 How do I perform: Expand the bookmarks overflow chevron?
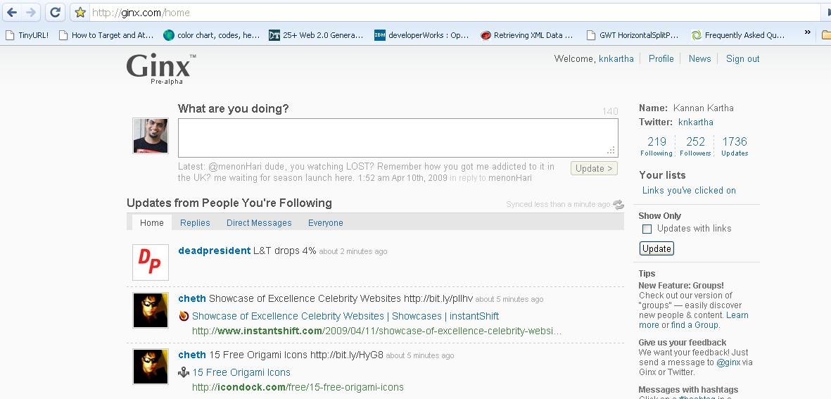point(808,33)
